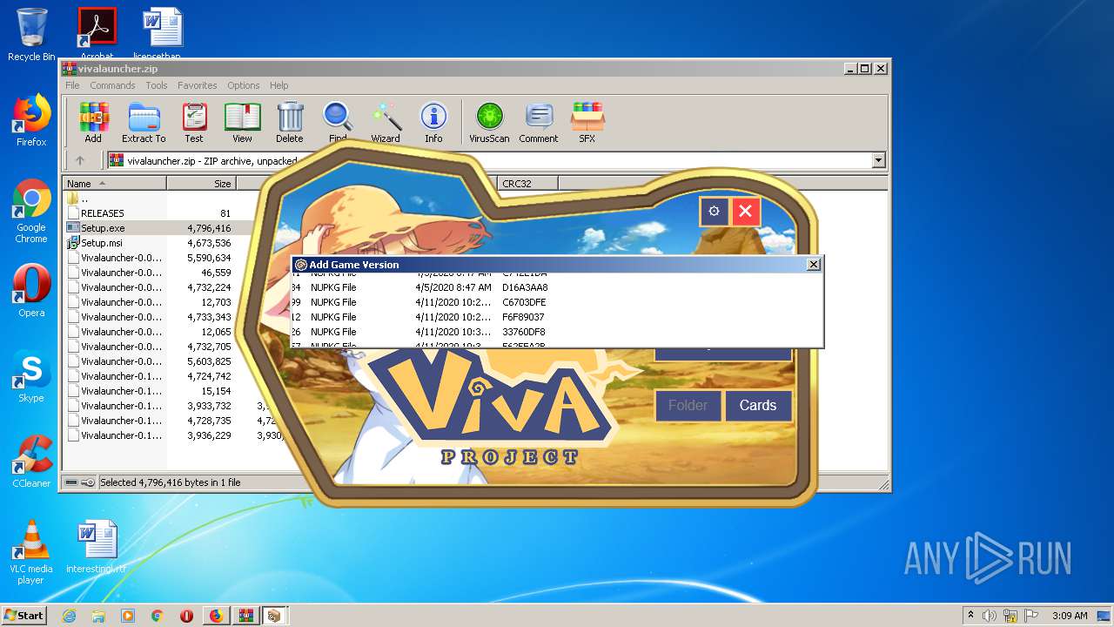1114x627 pixels.
Task: Click the Add toolbar icon in WinRAR
Action: tap(93, 122)
